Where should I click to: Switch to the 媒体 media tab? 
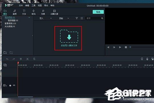pos(5,12)
